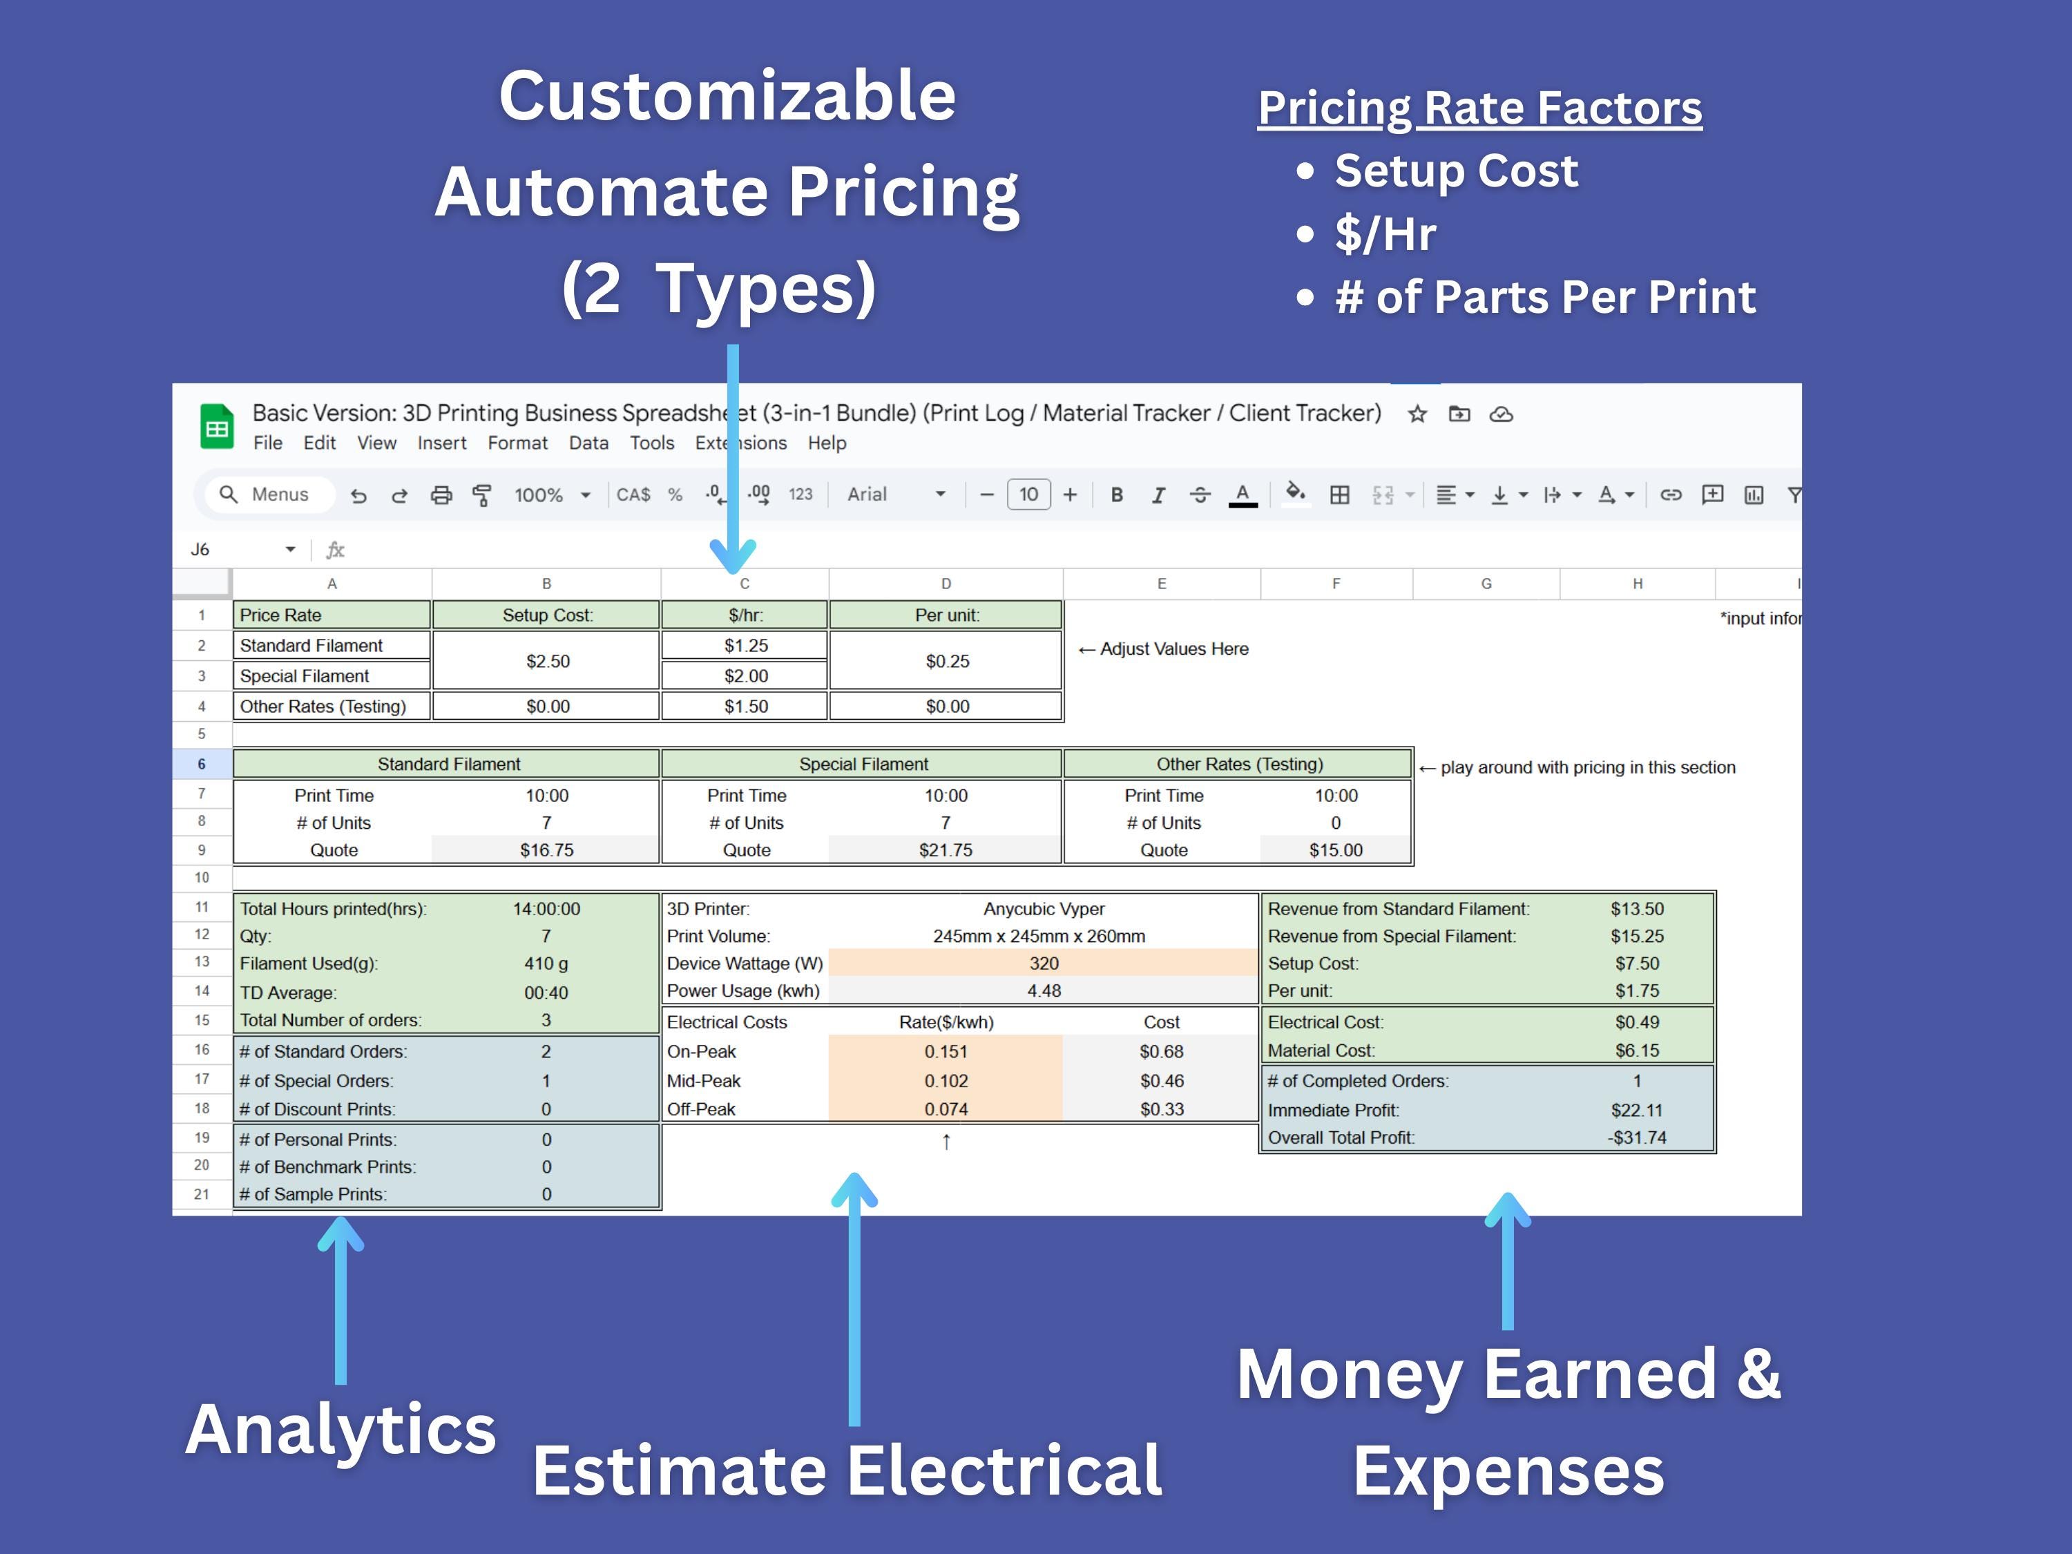The width and height of the screenshot is (2072, 1554).
Task: Apply strikethrough formatting
Action: 1200,495
